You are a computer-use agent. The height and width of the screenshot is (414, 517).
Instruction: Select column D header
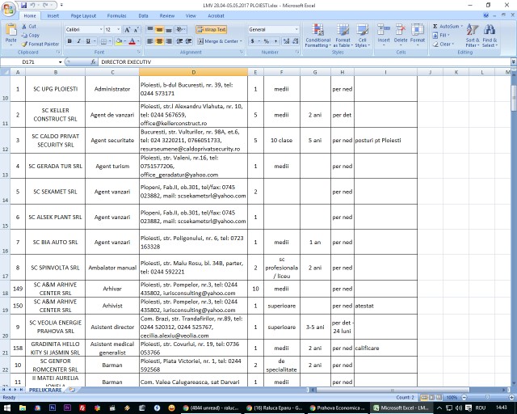pyautogui.click(x=193, y=72)
